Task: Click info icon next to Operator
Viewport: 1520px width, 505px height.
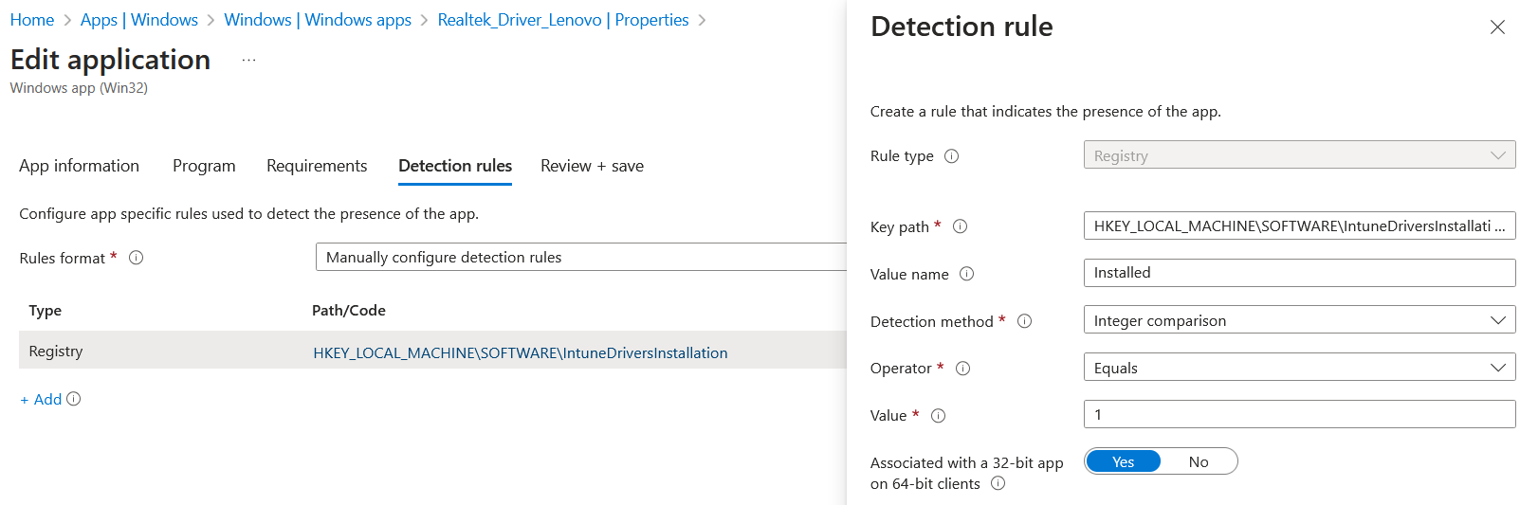Action: coord(963,369)
